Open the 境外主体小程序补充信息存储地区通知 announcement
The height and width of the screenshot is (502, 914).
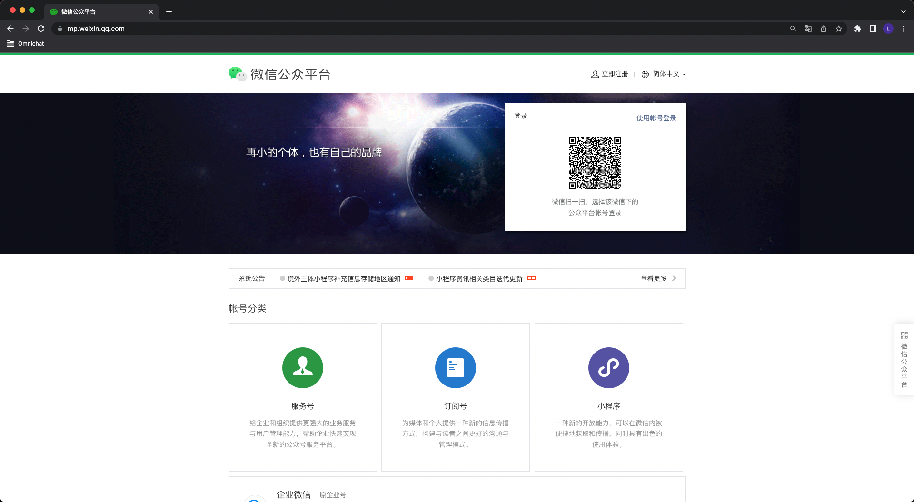(x=343, y=279)
